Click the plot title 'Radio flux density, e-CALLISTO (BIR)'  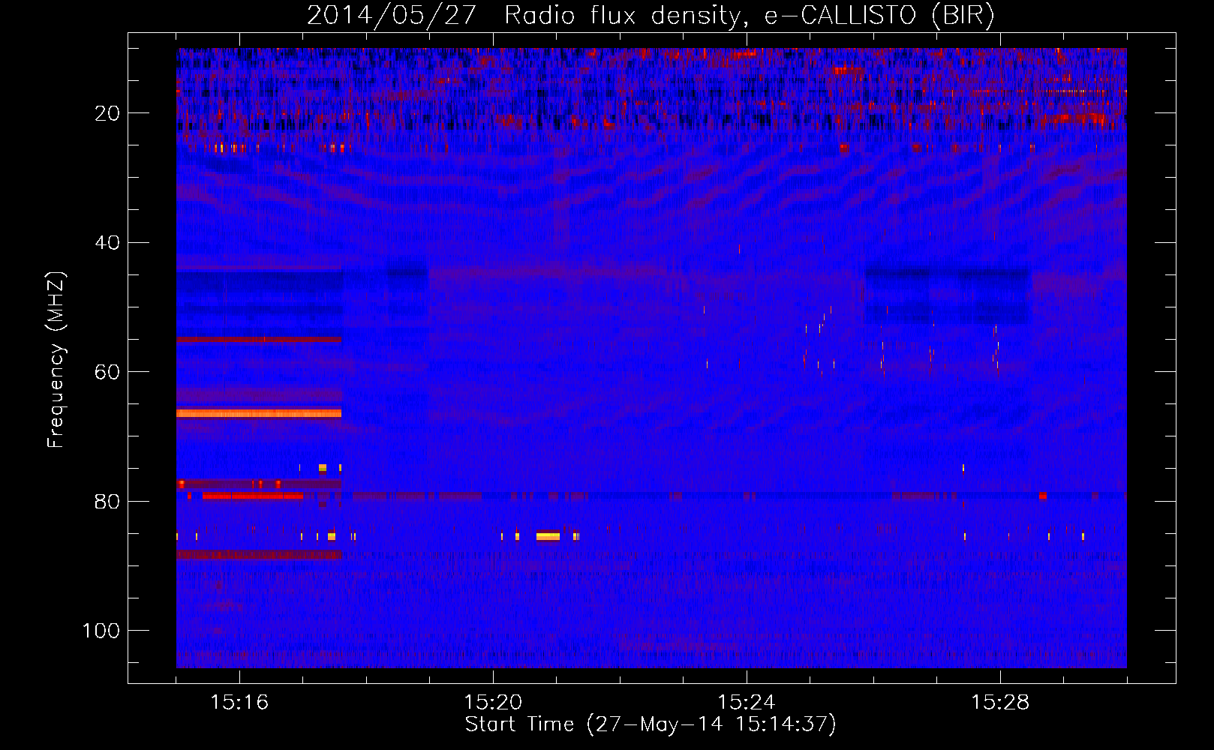coord(749,15)
